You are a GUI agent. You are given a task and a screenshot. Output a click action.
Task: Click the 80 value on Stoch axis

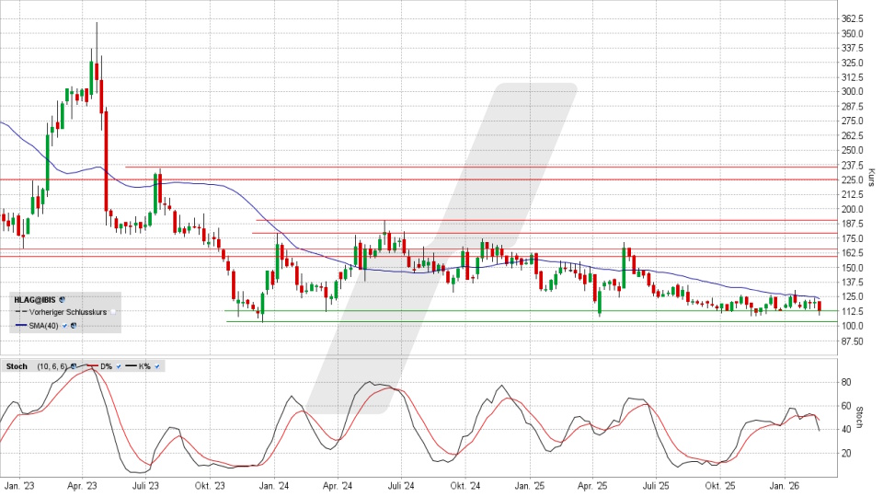click(x=846, y=382)
